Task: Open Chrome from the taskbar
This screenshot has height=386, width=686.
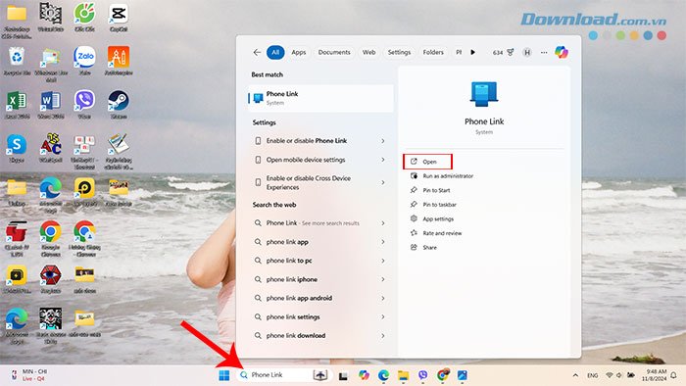Action: (443, 375)
